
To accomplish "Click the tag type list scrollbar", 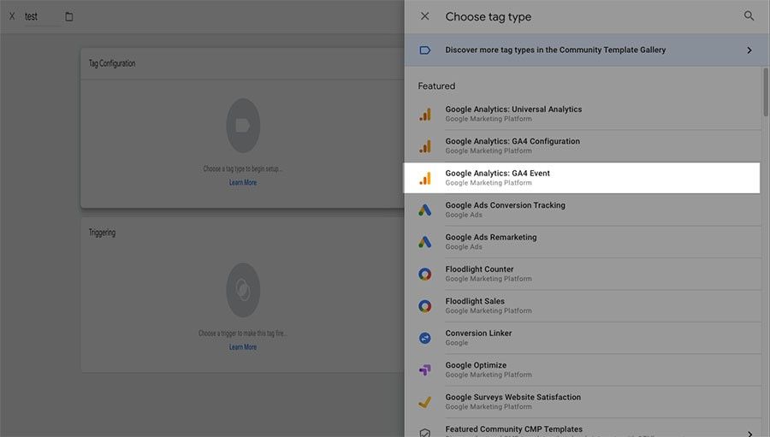I will [766, 92].
